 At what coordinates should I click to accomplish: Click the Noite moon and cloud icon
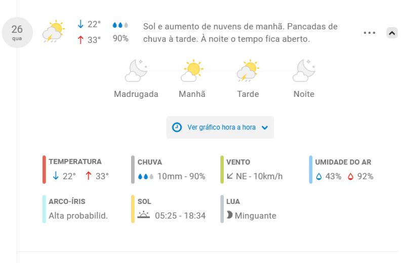coord(304,71)
